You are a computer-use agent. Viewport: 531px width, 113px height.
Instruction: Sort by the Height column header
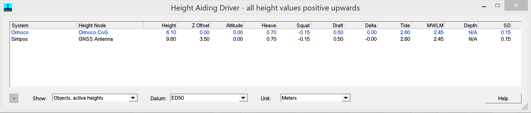160,26
